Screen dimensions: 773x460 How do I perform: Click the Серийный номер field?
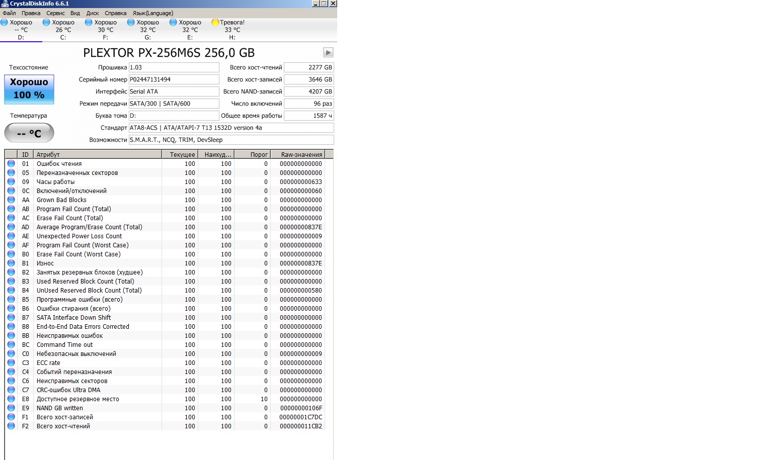point(174,79)
